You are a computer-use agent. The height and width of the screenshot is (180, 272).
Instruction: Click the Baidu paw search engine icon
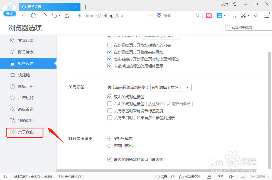coord(159,16)
